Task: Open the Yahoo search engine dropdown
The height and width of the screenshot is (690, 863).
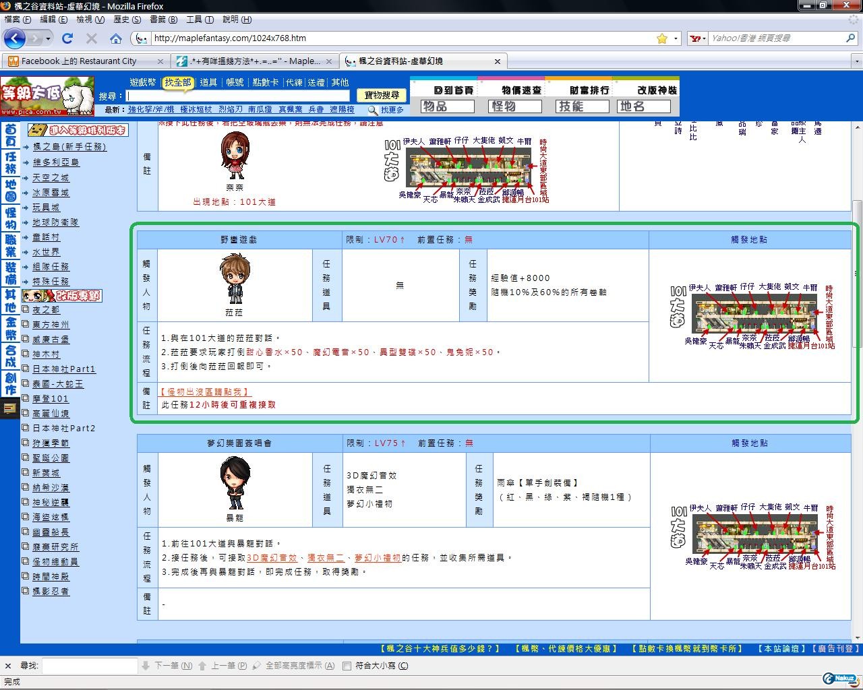Action: coord(698,38)
